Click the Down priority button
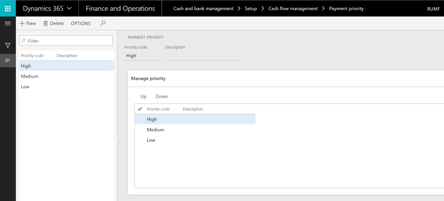This screenshot has width=444, height=201. click(162, 96)
